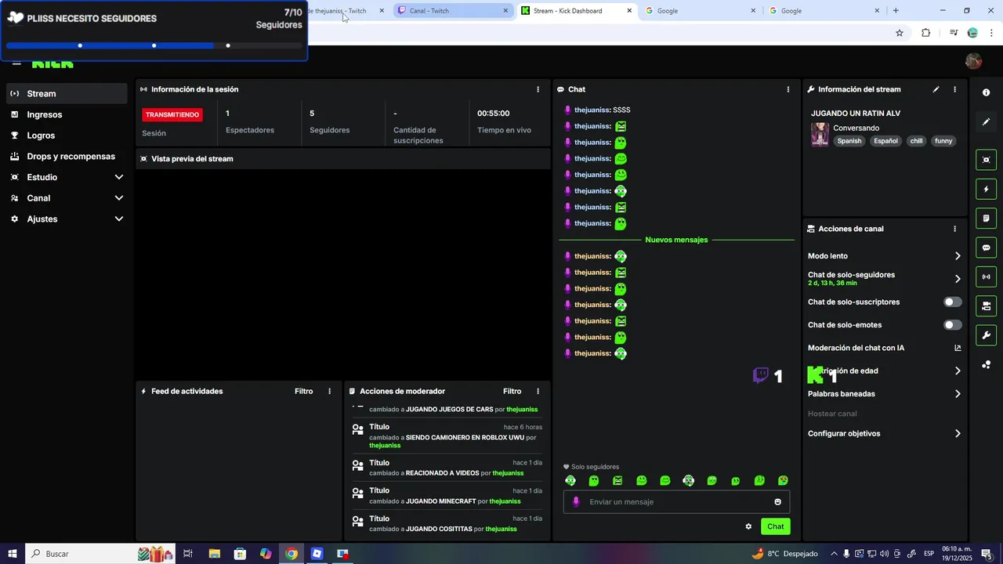Open three-dot menu of Acciones de canal
The width and height of the screenshot is (1003, 564).
click(954, 229)
